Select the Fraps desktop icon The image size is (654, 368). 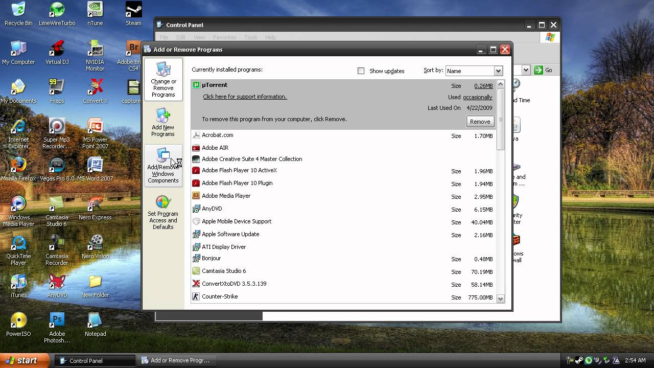(x=57, y=91)
